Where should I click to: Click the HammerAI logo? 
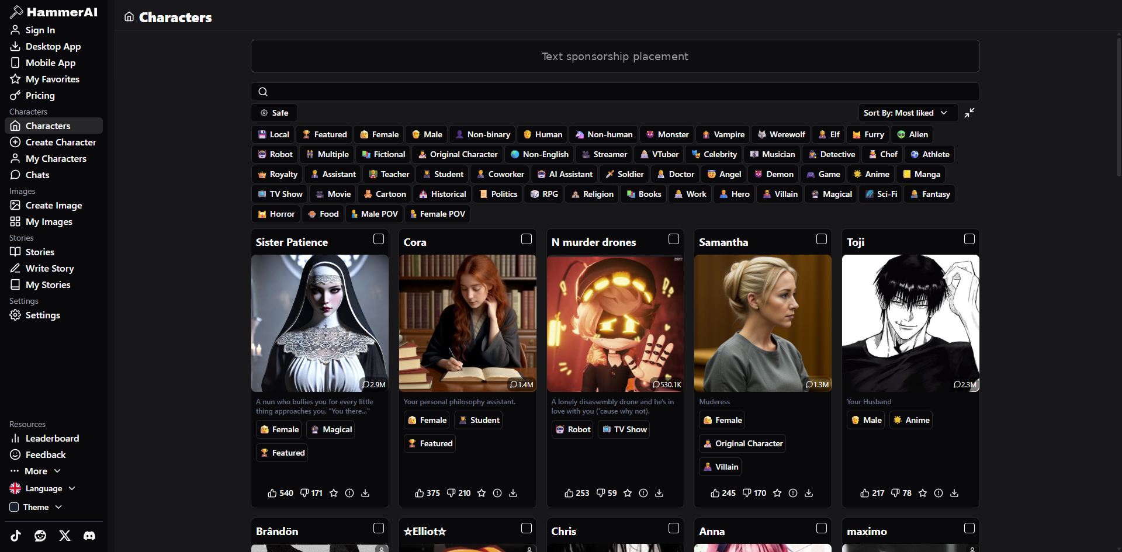click(54, 12)
